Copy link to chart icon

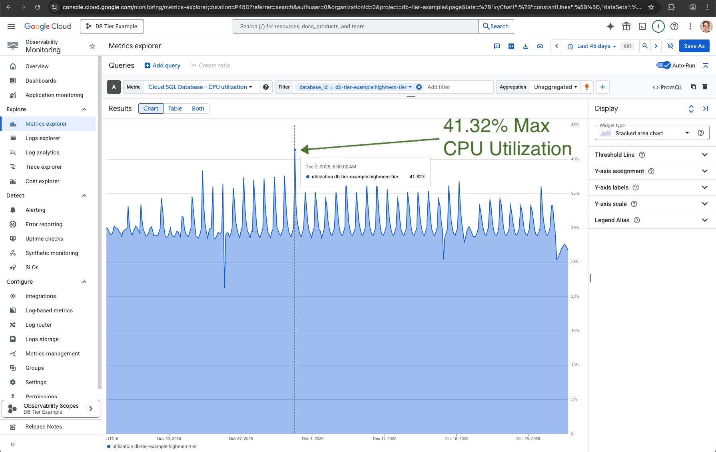(x=540, y=46)
